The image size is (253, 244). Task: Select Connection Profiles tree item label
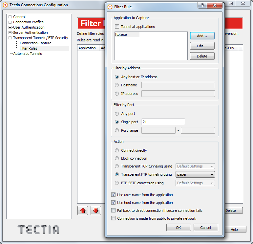point(28,22)
